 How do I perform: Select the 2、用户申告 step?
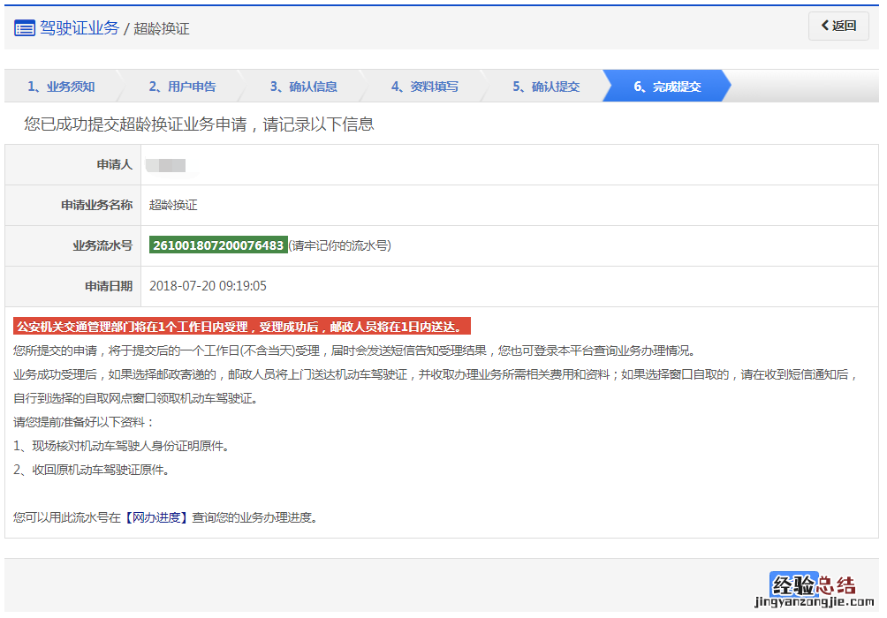[x=182, y=87]
